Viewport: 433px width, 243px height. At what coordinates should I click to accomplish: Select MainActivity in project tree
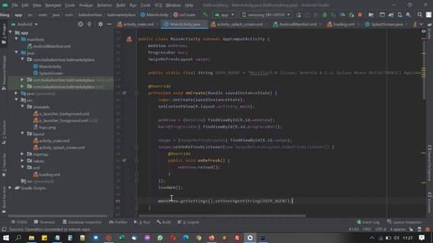pyautogui.click(x=50, y=66)
